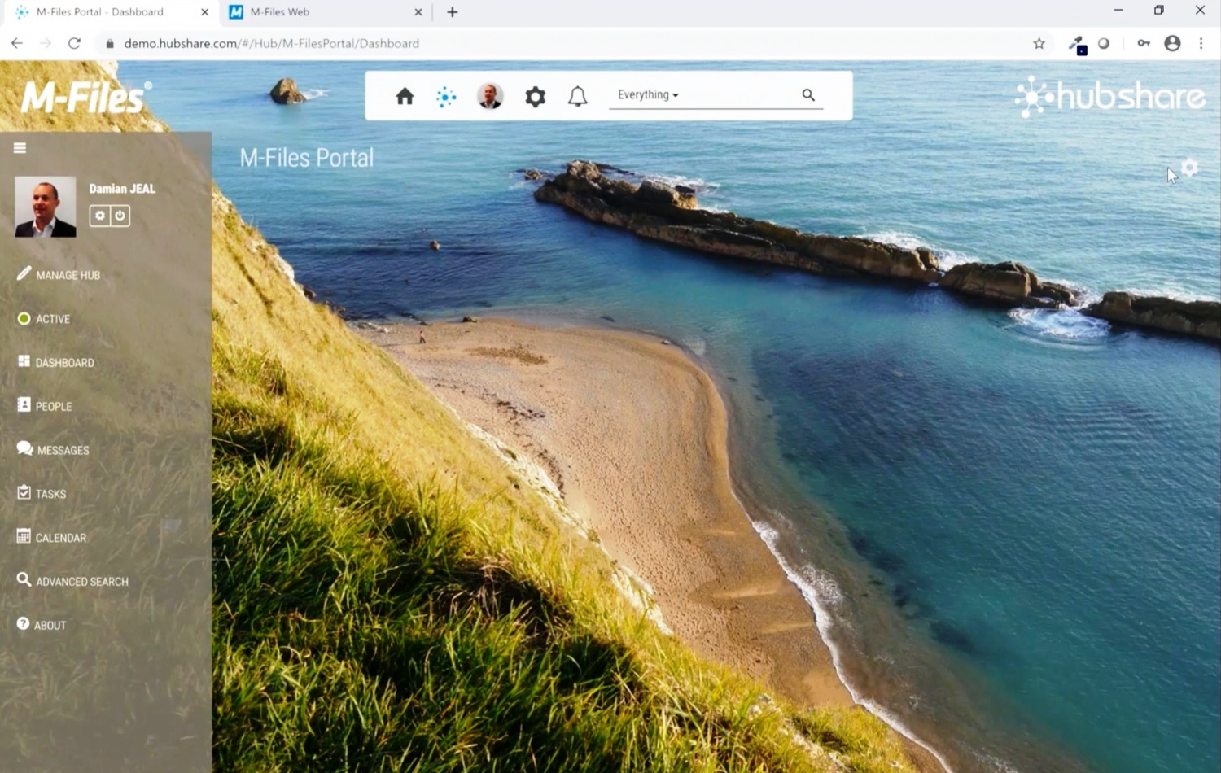The height and width of the screenshot is (773, 1221).
Task: Click the extension icon with blue badge
Action: pos(1078,46)
